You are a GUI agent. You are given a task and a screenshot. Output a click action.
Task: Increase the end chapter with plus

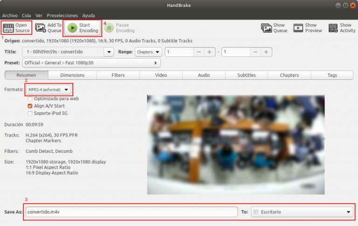point(266,52)
